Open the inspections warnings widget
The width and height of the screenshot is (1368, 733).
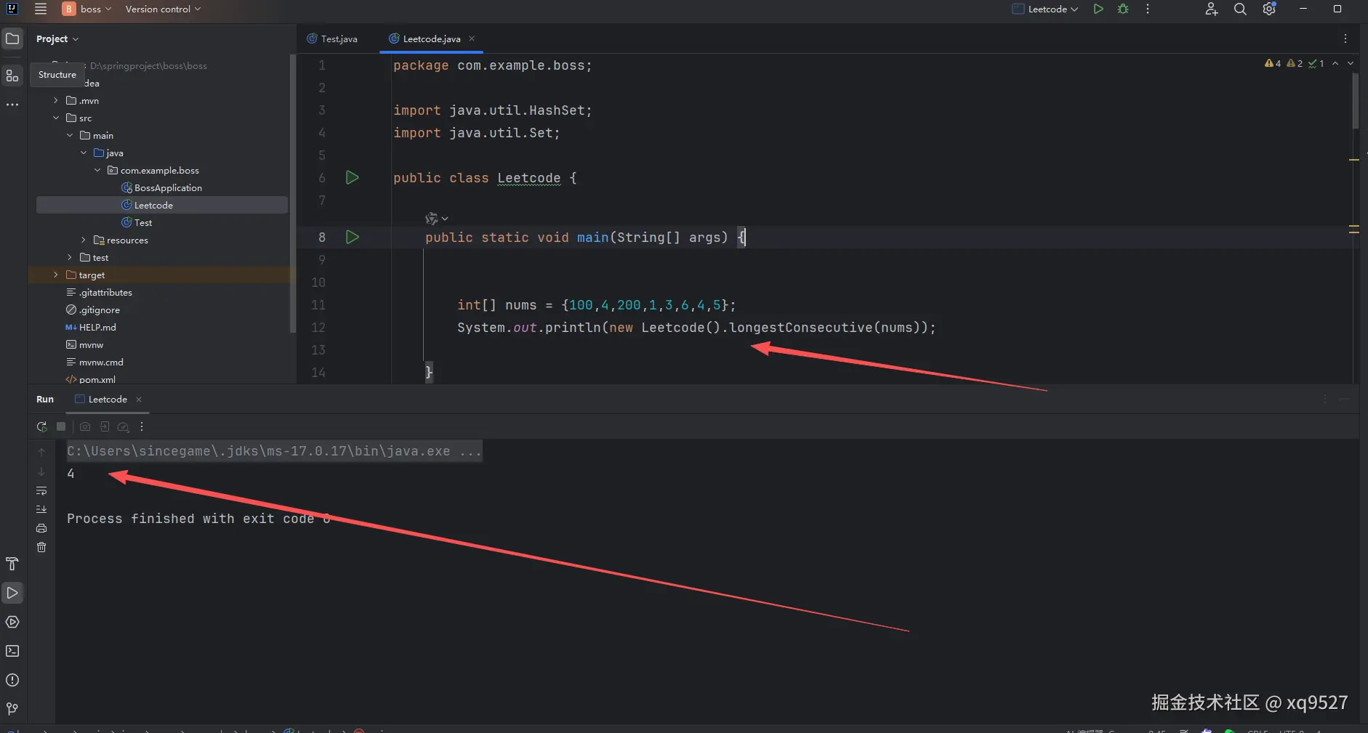tap(1295, 63)
